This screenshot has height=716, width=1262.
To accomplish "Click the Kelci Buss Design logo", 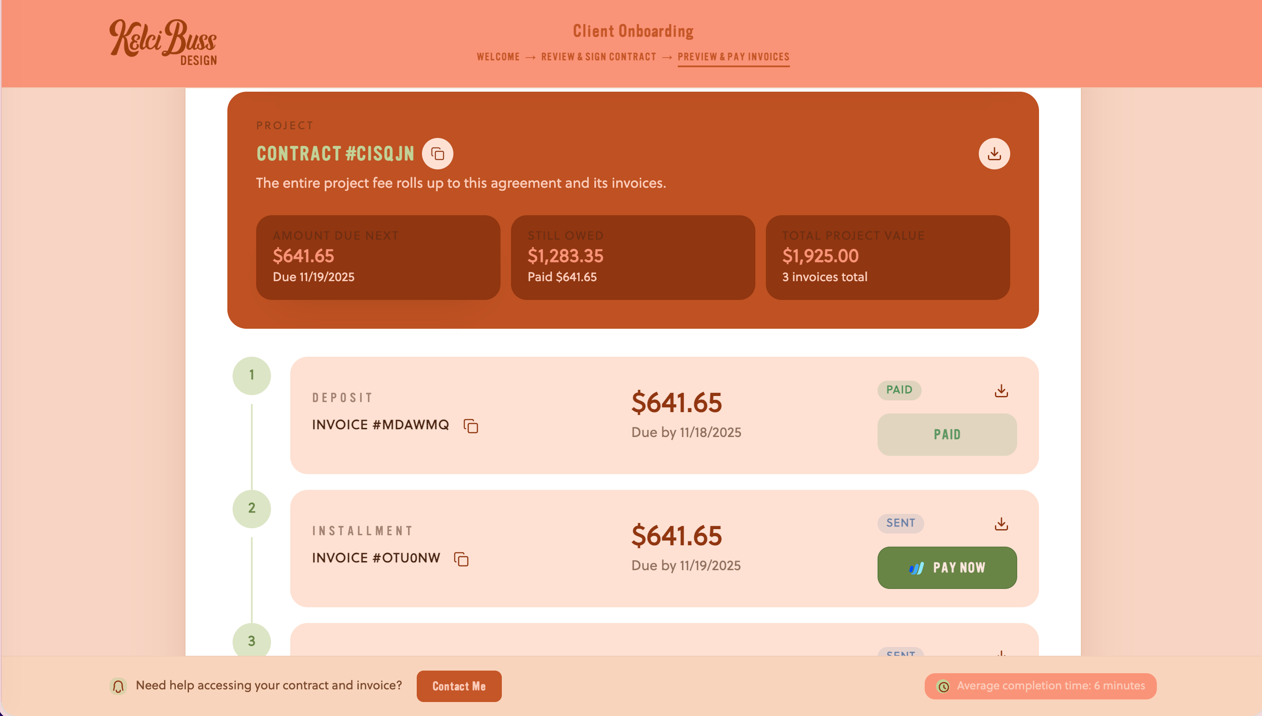I will (163, 42).
